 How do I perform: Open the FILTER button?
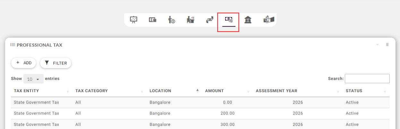click(55, 63)
